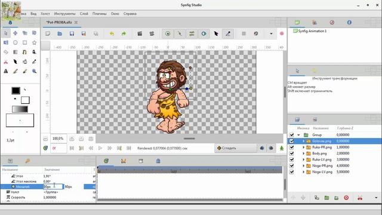Select the Eyedropper tool
This screenshot has width=382, height=215.
(x=35, y=62)
